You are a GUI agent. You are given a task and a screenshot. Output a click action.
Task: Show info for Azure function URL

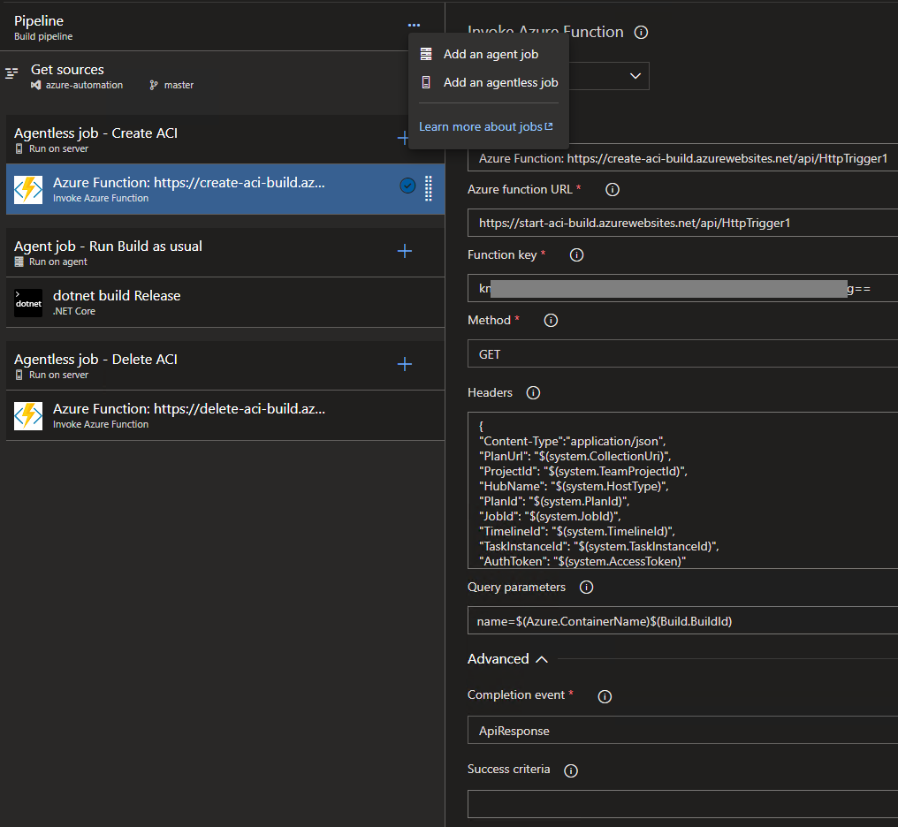(613, 189)
